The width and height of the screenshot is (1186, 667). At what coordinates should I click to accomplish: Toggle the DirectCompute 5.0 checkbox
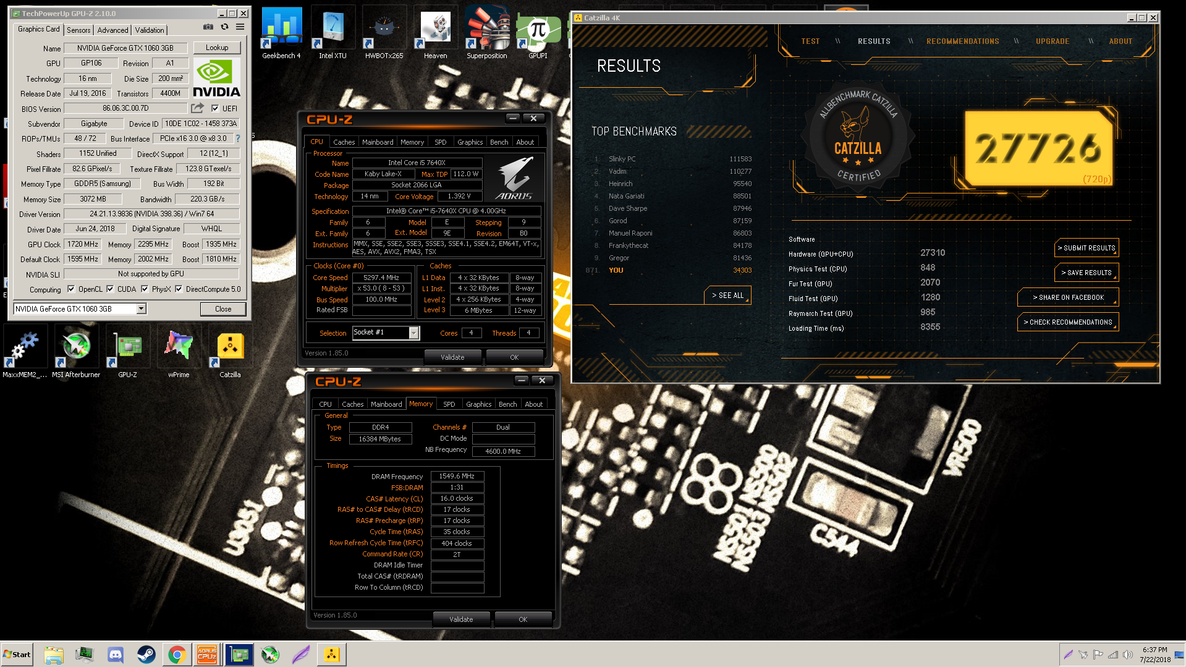(179, 289)
